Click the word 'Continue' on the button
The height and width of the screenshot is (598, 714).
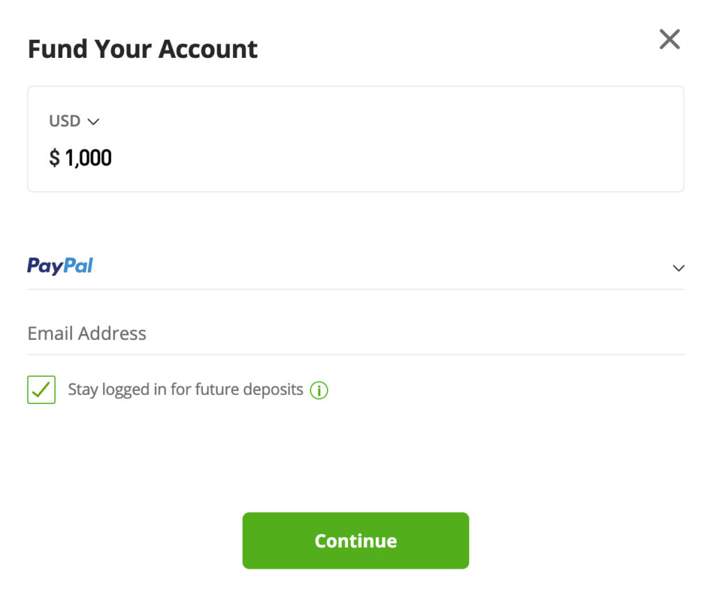356,541
